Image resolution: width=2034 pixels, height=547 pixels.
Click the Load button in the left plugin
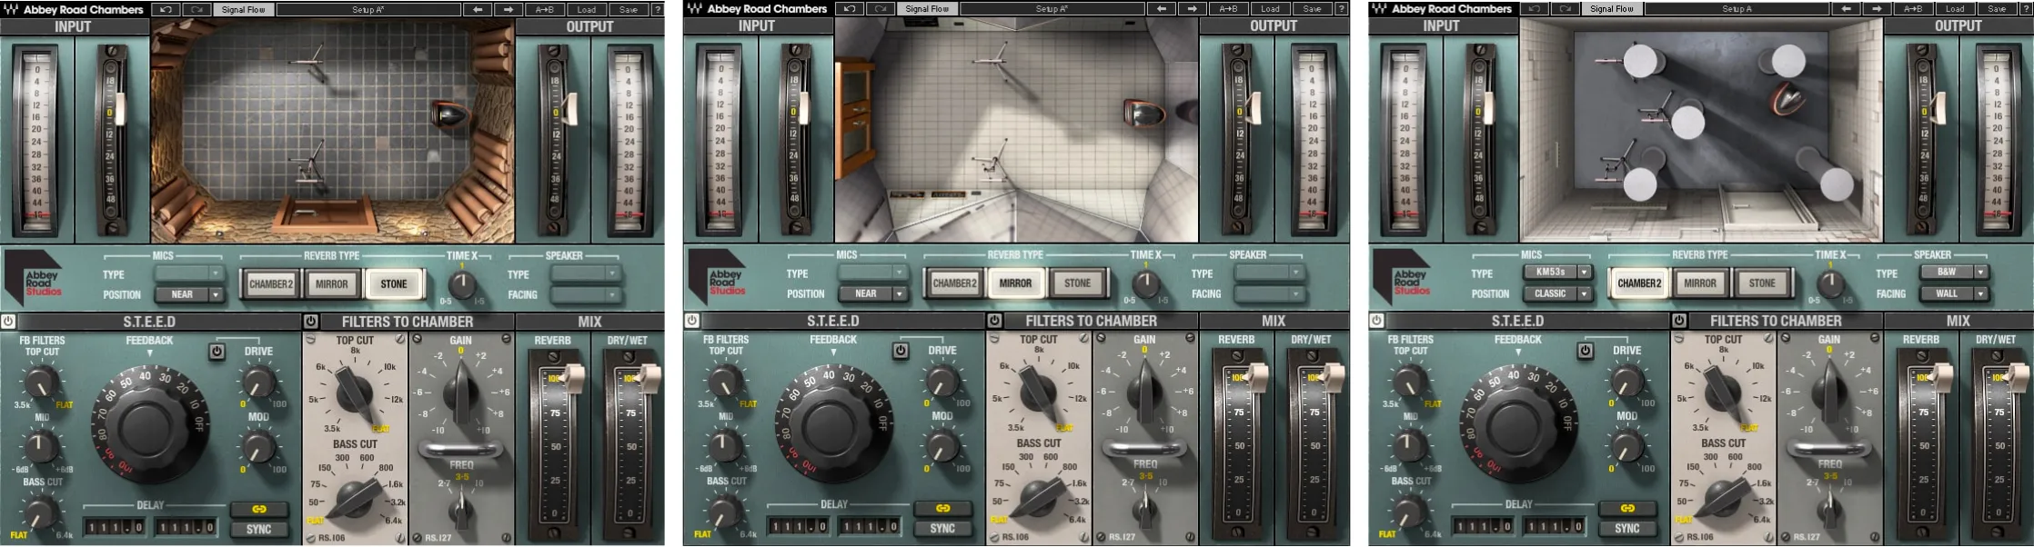[x=587, y=9]
